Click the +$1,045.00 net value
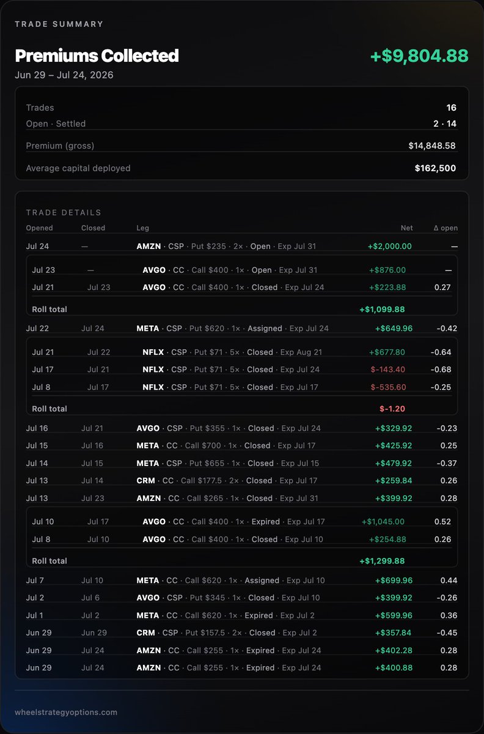Viewport: 484px width, 734px height. click(383, 522)
